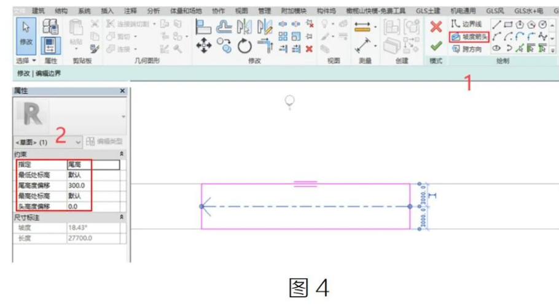Open the 附加模块 ribbon tab

(294, 11)
